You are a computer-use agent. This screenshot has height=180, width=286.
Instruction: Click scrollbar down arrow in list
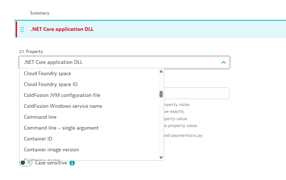(161, 157)
